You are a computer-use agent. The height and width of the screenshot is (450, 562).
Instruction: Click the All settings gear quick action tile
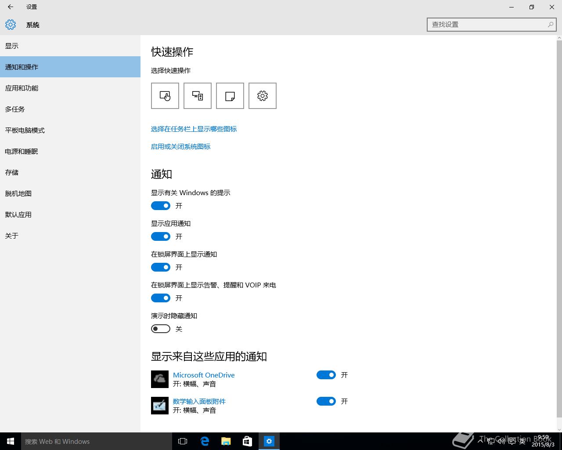point(263,96)
